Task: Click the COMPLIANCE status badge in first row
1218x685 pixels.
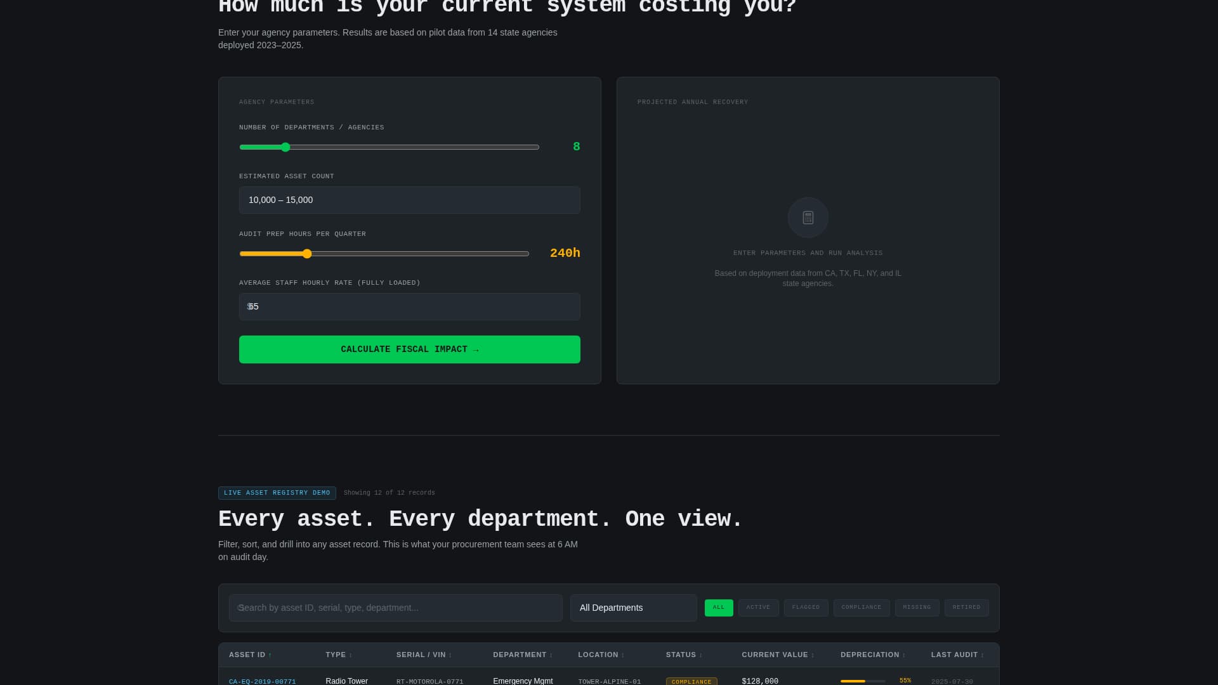Action: (691, 681)
